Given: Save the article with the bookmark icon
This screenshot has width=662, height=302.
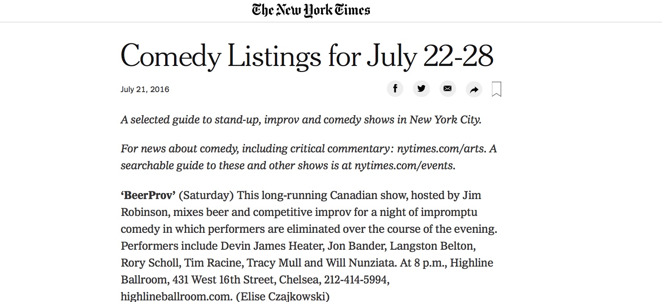Looking at the screenshot, I should point(496,89).
